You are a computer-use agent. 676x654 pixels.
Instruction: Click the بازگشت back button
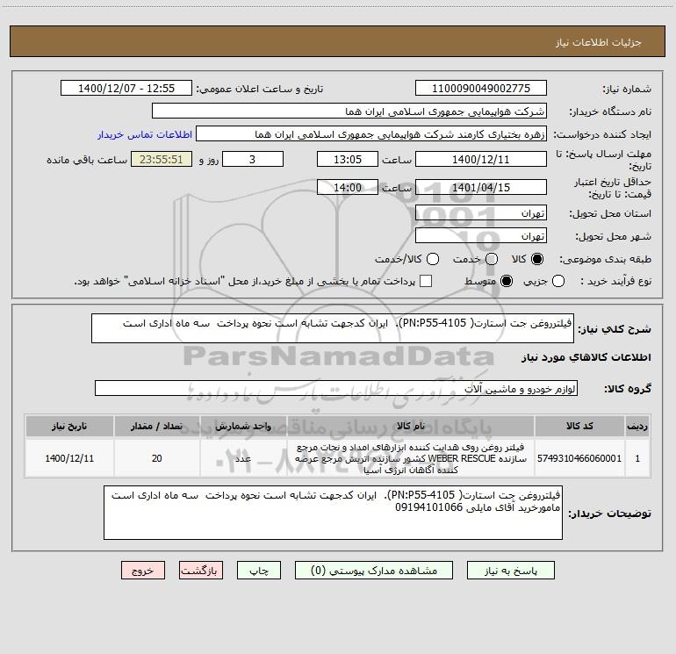201,571
